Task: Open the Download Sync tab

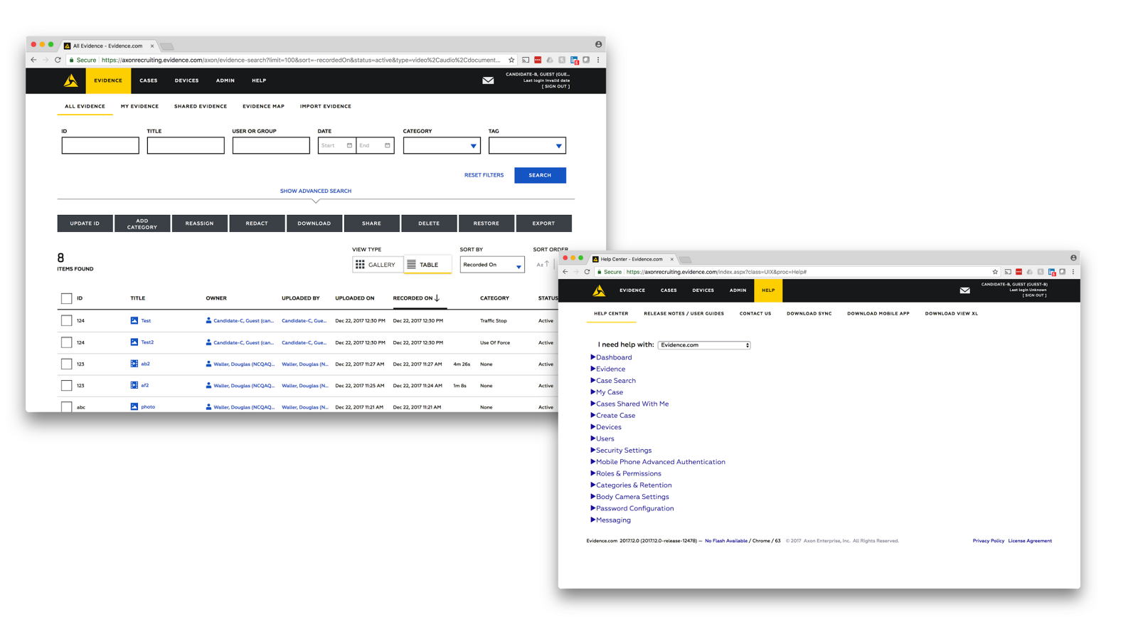Action: [x=809, y=313]
